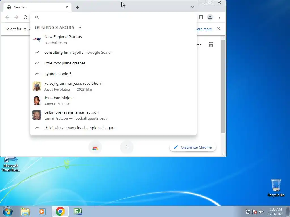Choose rb leipzig vs man city suggestion
Screen dimensions: 290x217
click(x=113, y=128)
